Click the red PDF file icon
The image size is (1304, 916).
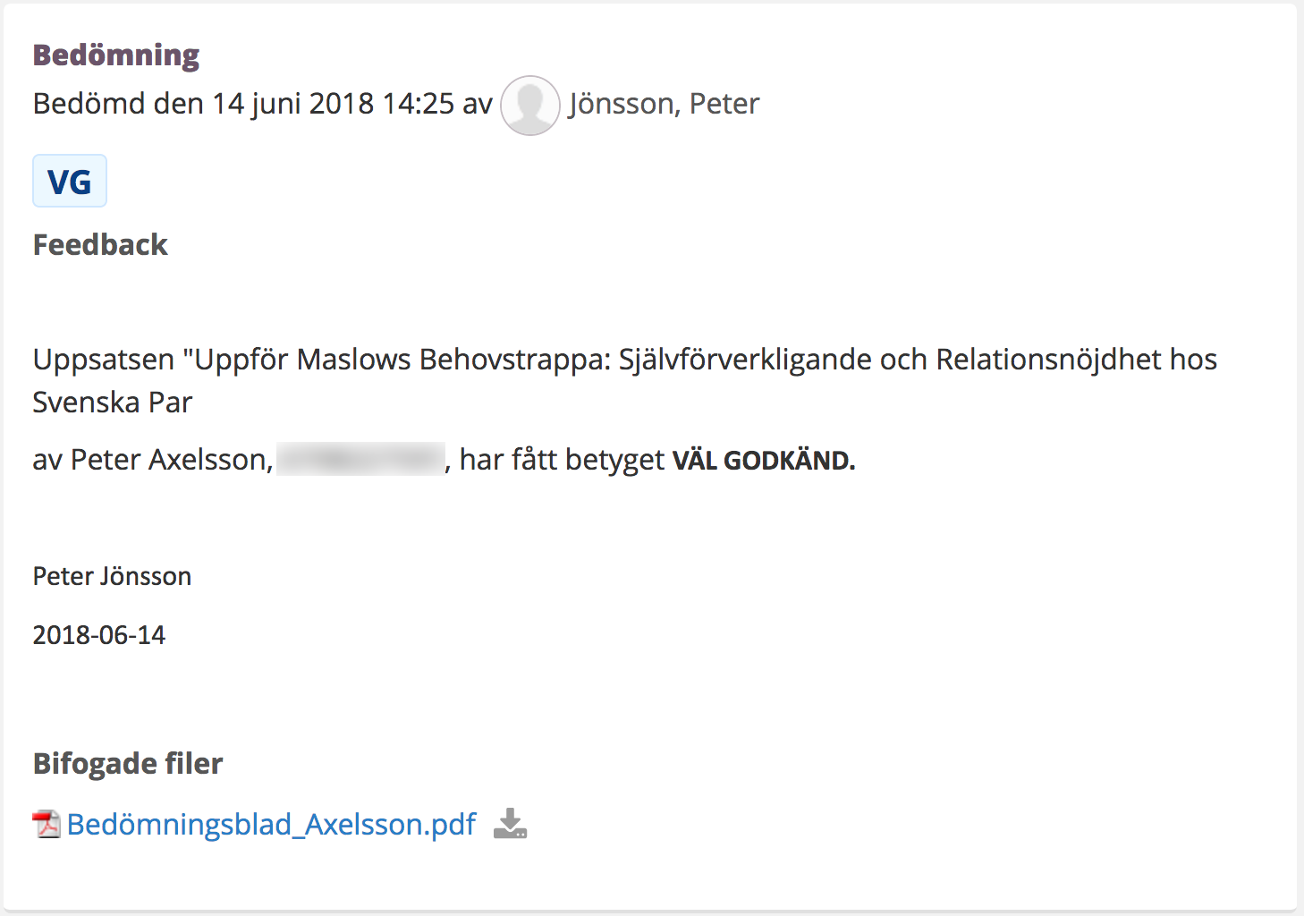[x=47, y=823]
